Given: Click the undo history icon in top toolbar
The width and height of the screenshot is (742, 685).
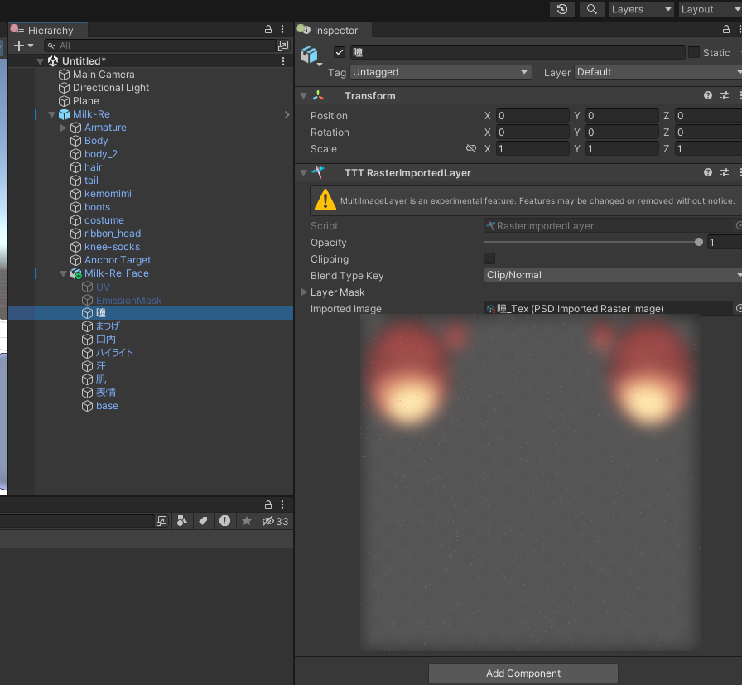Looking at the screenshot, I should [562, 9].
